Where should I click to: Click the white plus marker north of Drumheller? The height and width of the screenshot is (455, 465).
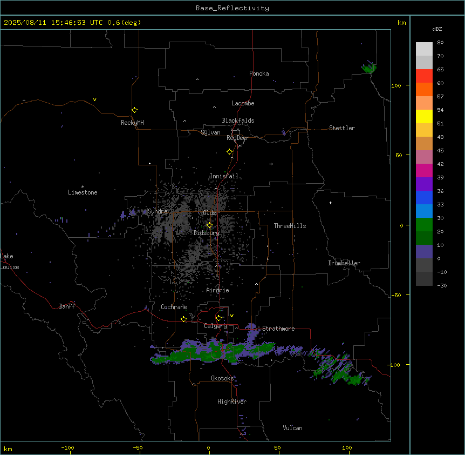[330, 203]
